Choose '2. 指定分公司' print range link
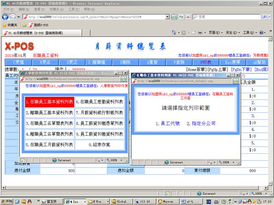 [203, 123]
